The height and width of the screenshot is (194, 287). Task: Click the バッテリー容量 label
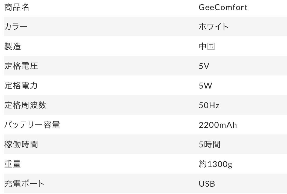pyautogui.click(x=32, y=125)
